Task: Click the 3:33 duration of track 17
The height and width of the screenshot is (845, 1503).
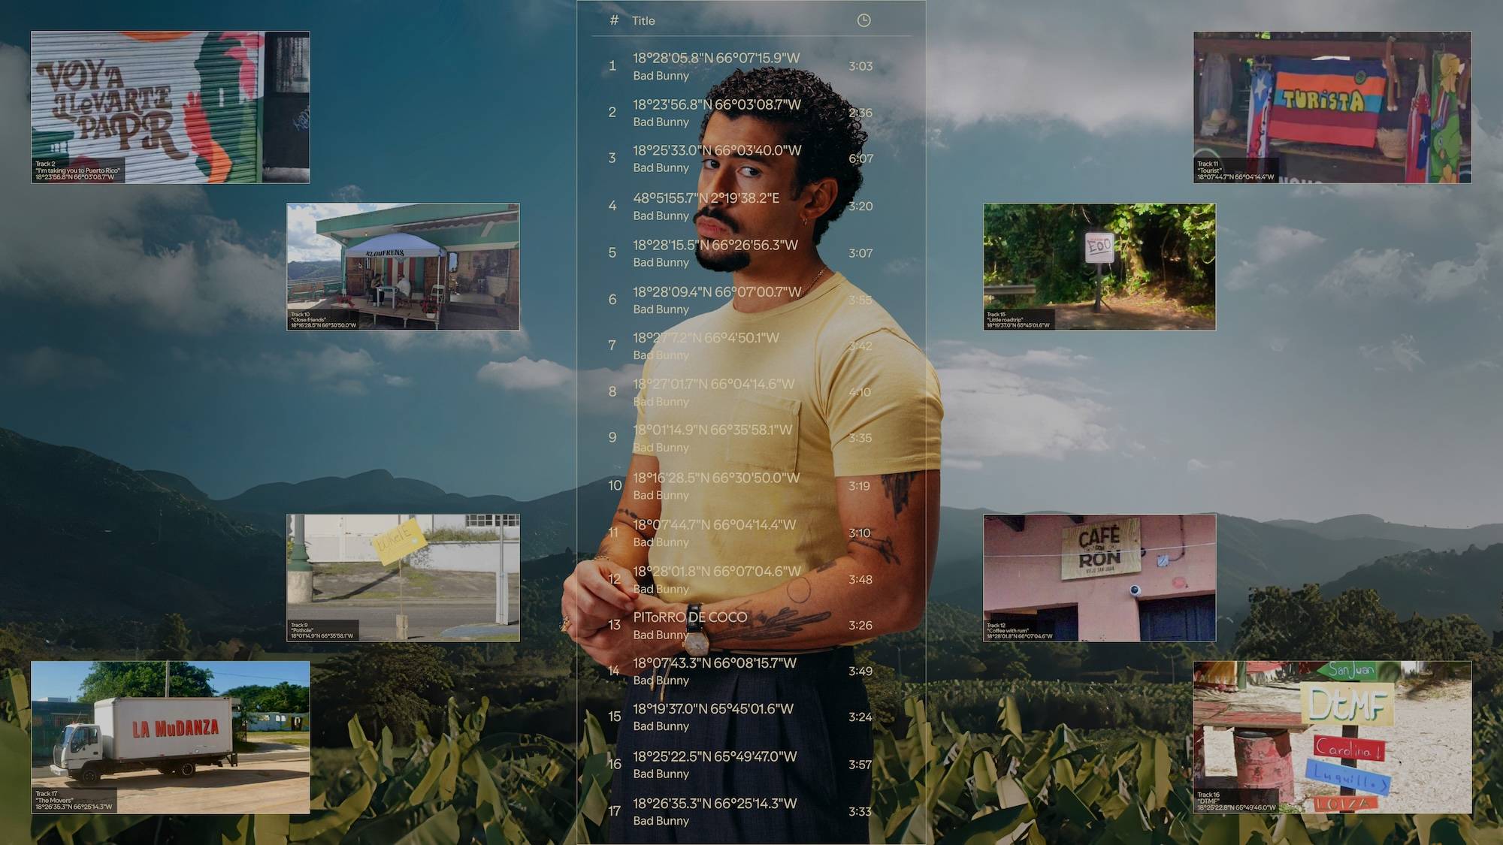Action: [x=860, y=812]
